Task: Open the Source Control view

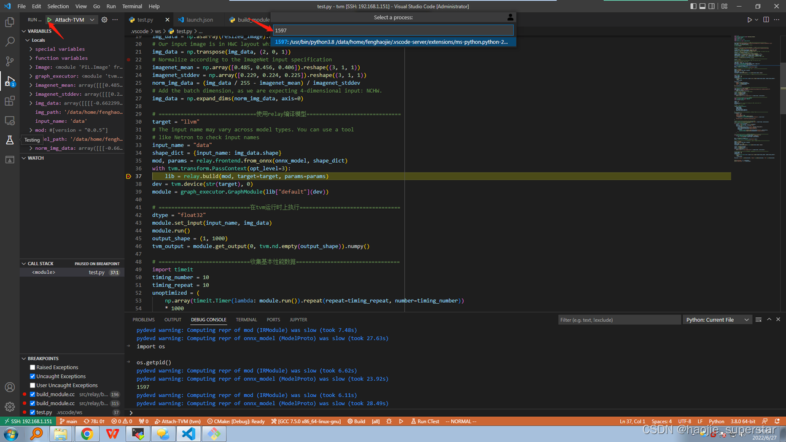Action: coord(10,61)
